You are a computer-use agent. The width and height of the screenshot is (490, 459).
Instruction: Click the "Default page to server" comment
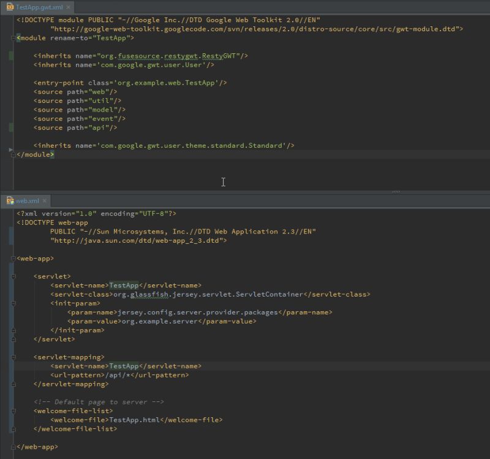pos(99,402)
